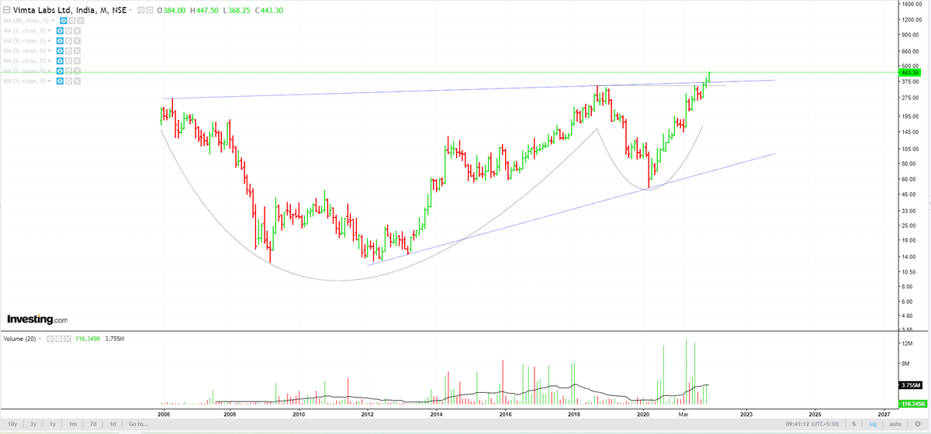Toggle the % percentage scale
This screenshot has height=434, width=931.
pyautogui.click(x=853, y=424)
